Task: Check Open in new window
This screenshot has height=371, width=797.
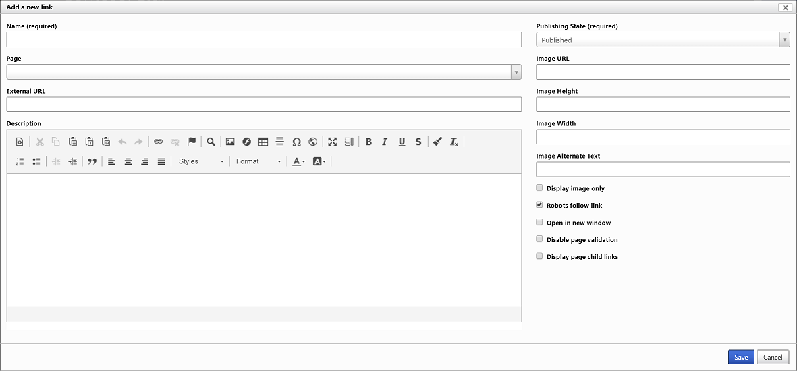Action: [x=539, y=222]
